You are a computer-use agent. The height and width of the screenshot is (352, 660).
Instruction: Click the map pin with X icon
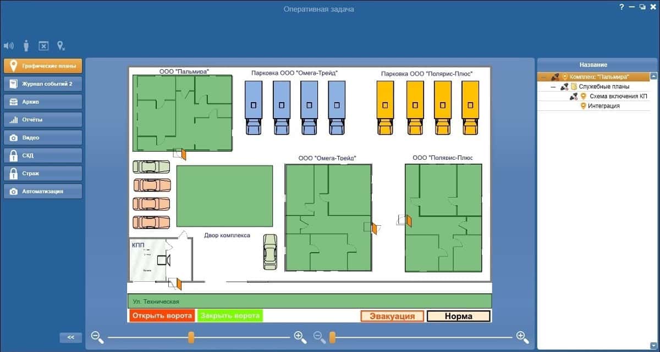tap(61, 46)
